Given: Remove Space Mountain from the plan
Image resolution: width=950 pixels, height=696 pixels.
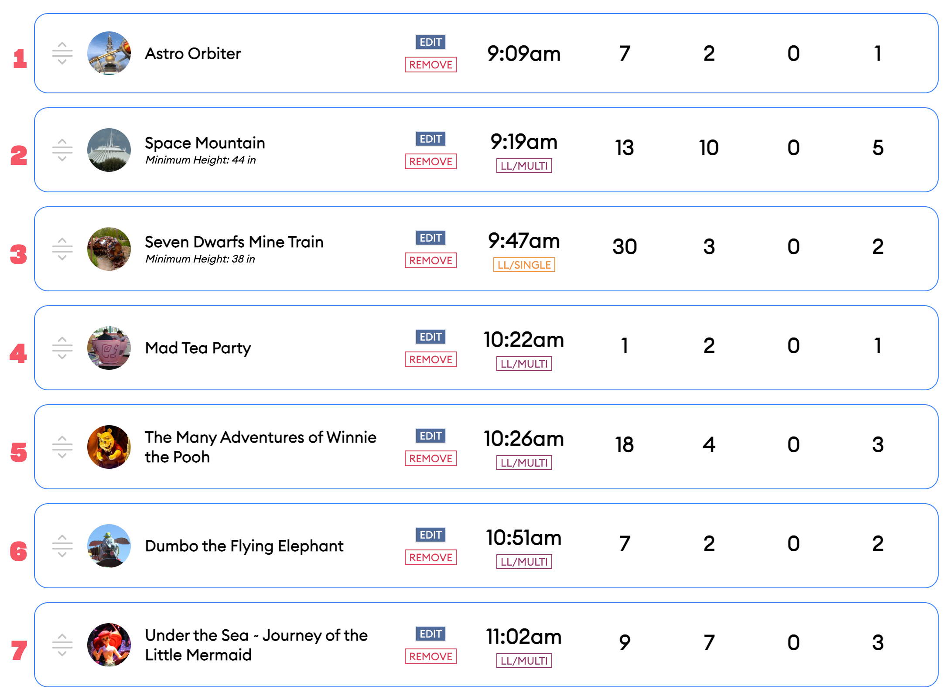Looking at the screenshot, I should point(431,161).
